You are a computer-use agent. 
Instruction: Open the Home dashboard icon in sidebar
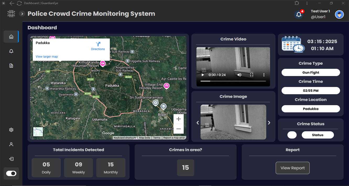[x=11, y=36]
